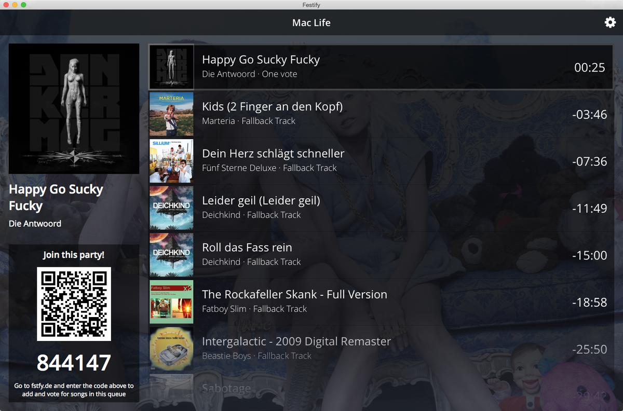Select the track 'Leider geil (Leider geil)'

(x=261, y=200)
